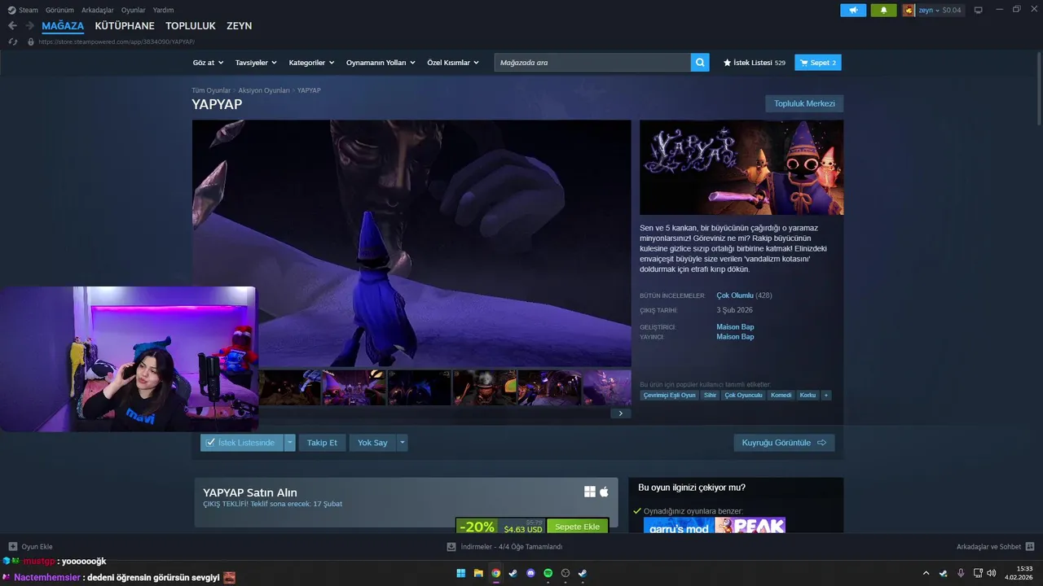This screenshot has height=586, width=1043.
Task: Show hidden system tray icons
Action: (x=926, y=573)
